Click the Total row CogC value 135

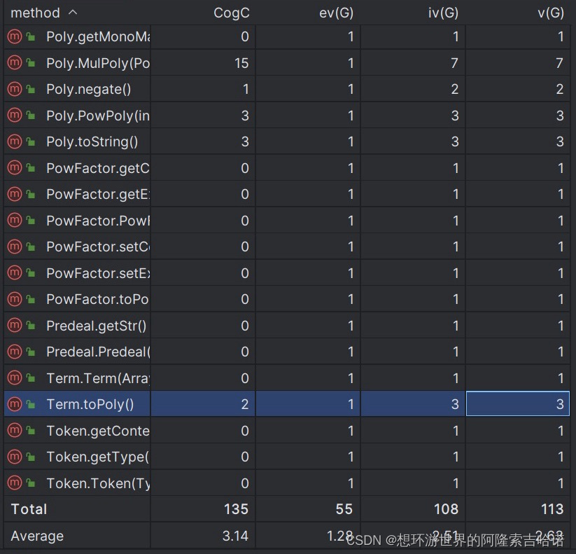[x=236, y=509]
